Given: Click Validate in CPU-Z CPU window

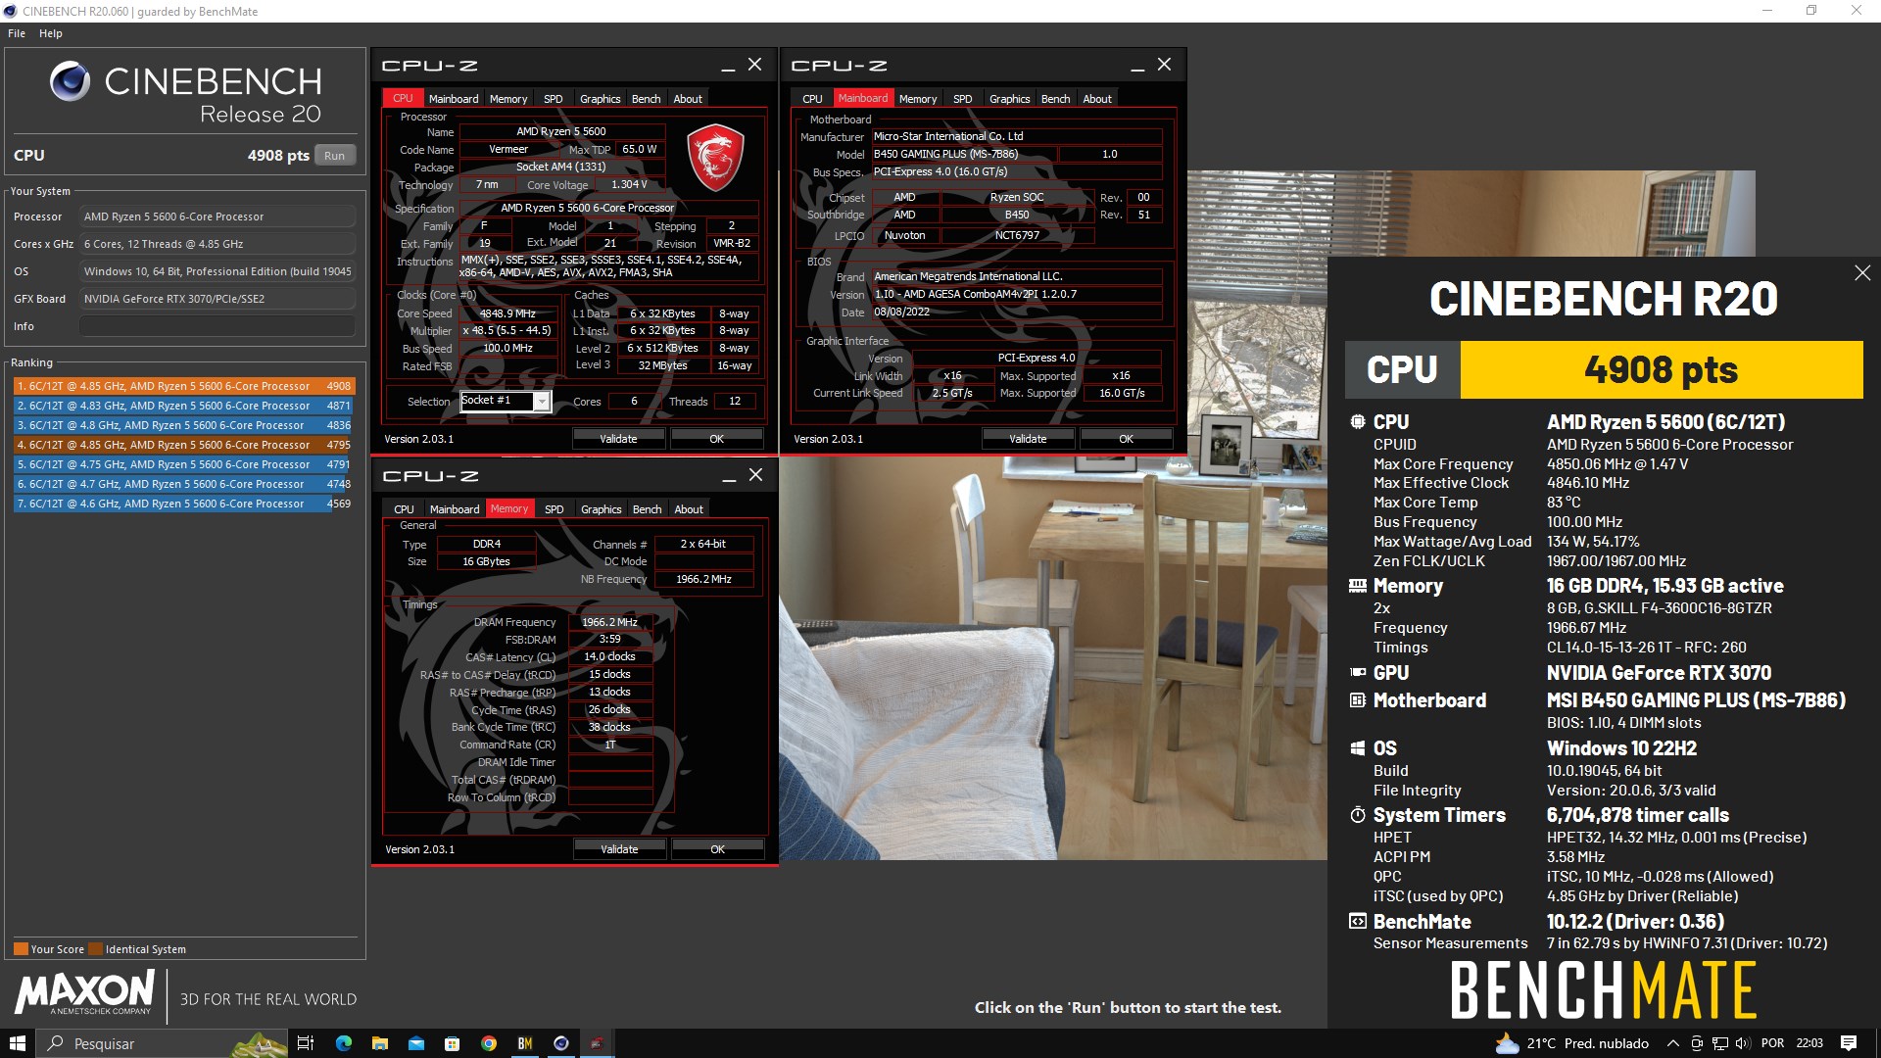Looking at the screenshot, I should pyautogui.click(x=618, y=439).
